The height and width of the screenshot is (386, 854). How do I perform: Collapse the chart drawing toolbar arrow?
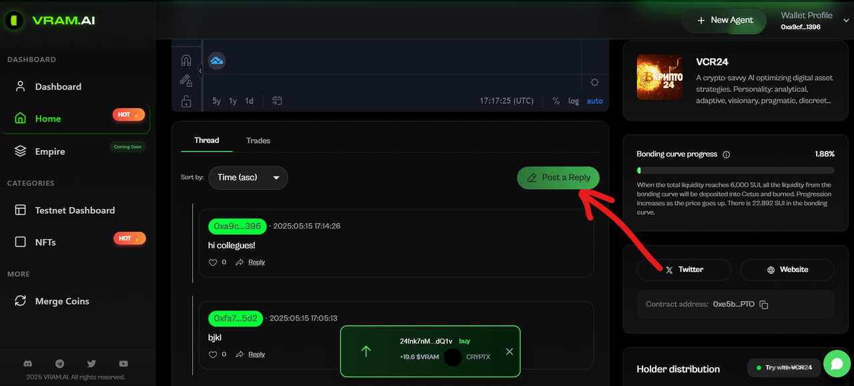pos(200,71)
